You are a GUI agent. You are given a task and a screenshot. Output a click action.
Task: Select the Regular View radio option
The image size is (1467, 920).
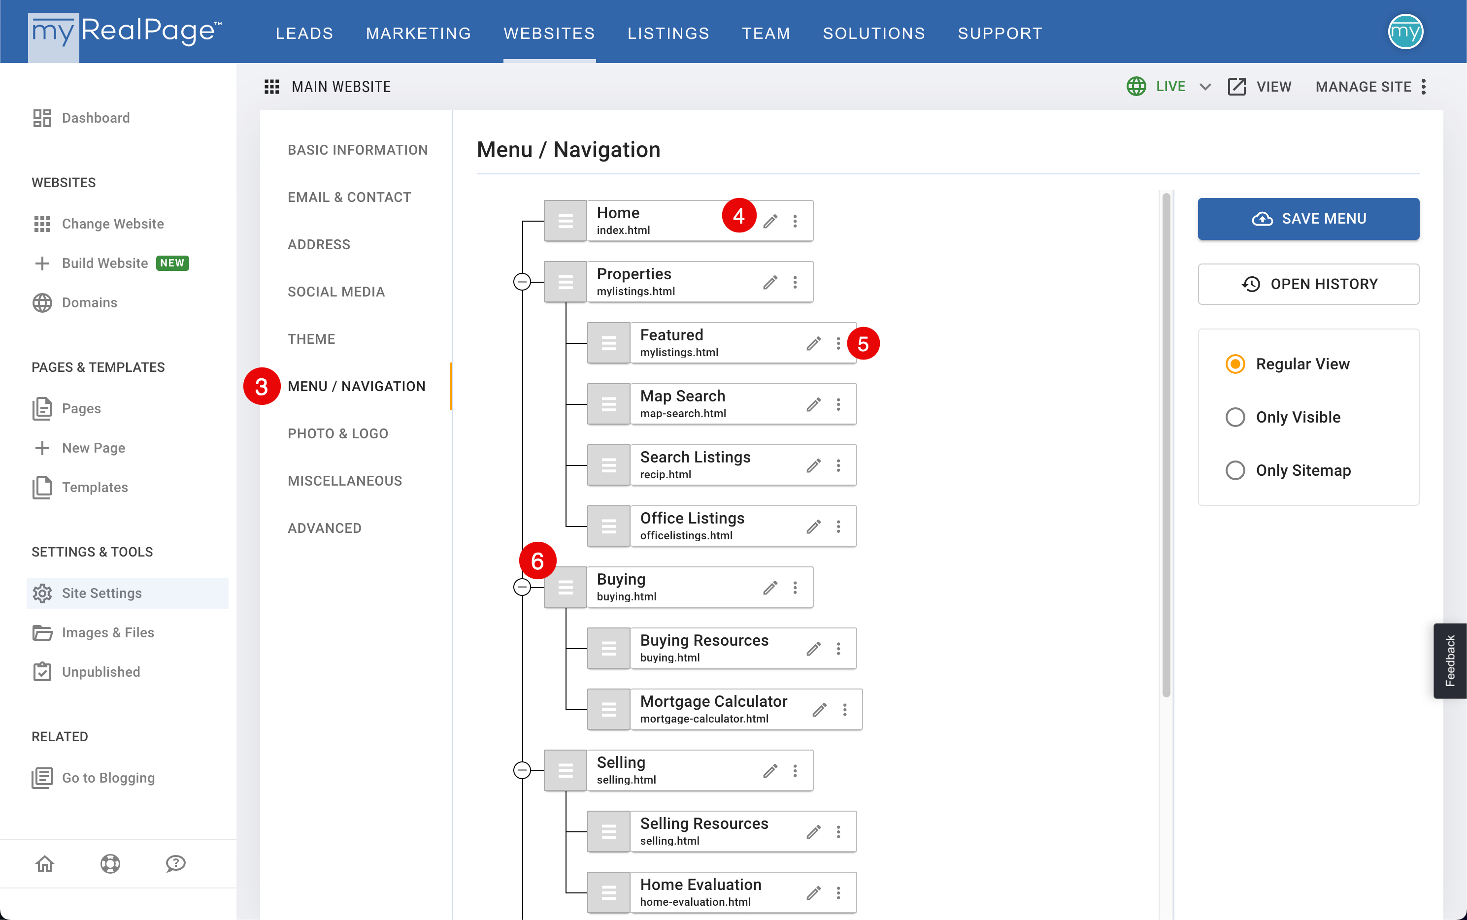pos(1235,364)
